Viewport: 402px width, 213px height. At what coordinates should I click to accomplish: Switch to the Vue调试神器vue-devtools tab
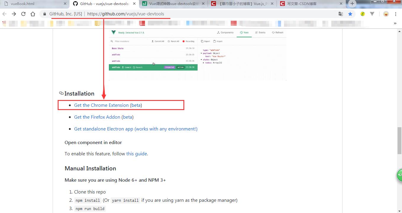coord(173,4)
